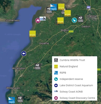
Task: Select 'Cumbria Wildlife Trust' legend text
Action: click(72, 60)
